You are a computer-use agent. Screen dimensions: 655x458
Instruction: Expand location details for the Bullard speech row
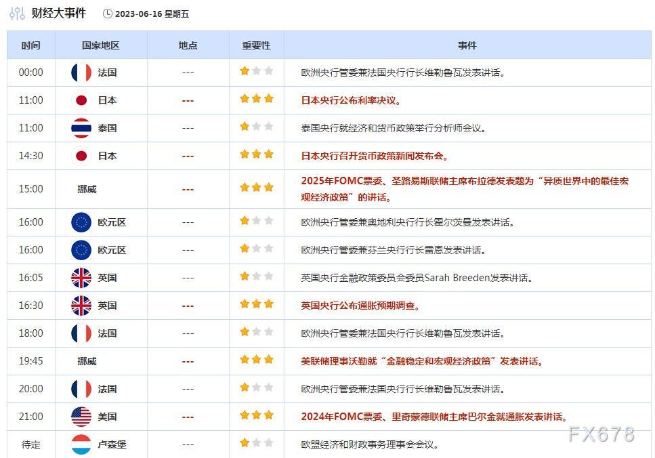pyautogui.click(x=187, y=188)
